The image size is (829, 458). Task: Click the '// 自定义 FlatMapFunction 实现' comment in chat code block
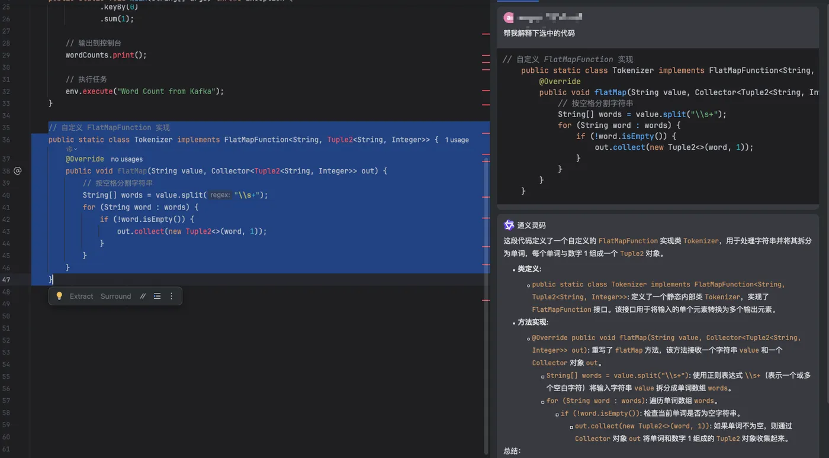coord(568,59)
